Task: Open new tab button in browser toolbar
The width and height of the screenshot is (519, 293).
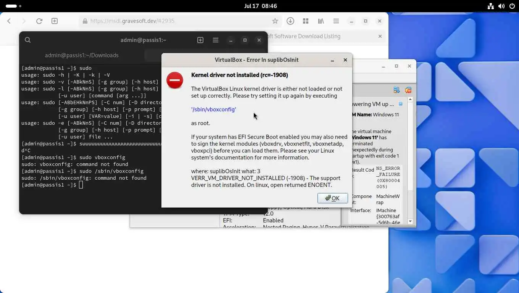Action: coord(55,21)
